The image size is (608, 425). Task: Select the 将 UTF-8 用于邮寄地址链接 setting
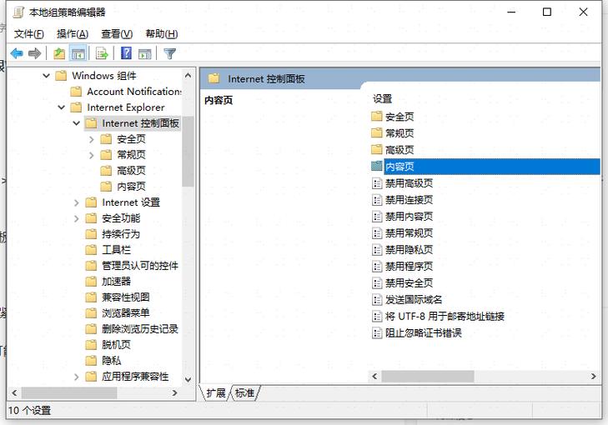[x=445, y=317]
